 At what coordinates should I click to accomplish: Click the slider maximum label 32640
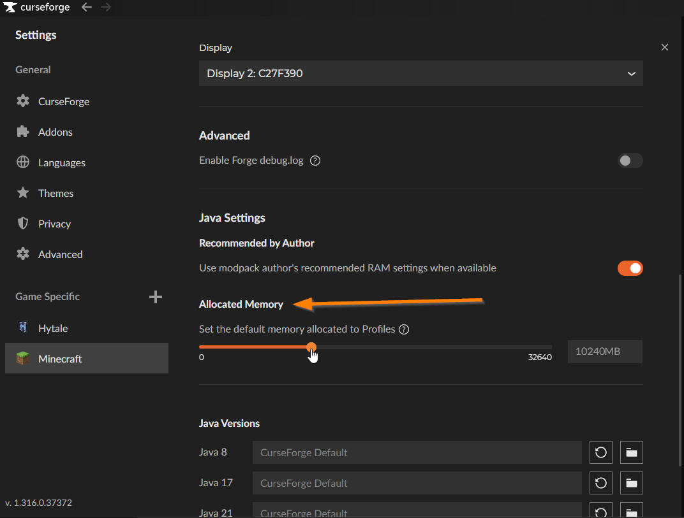pyautogui.click(x=540, y=357)
